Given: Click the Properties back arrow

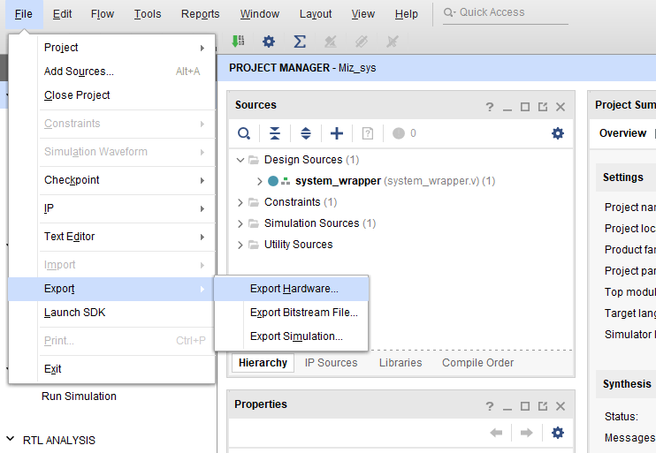Looking at the screenshot, I should tap(496, 433).
